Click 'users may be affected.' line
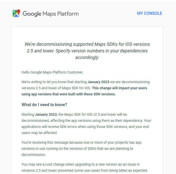The image size is (176, 174). click(40, 133)
